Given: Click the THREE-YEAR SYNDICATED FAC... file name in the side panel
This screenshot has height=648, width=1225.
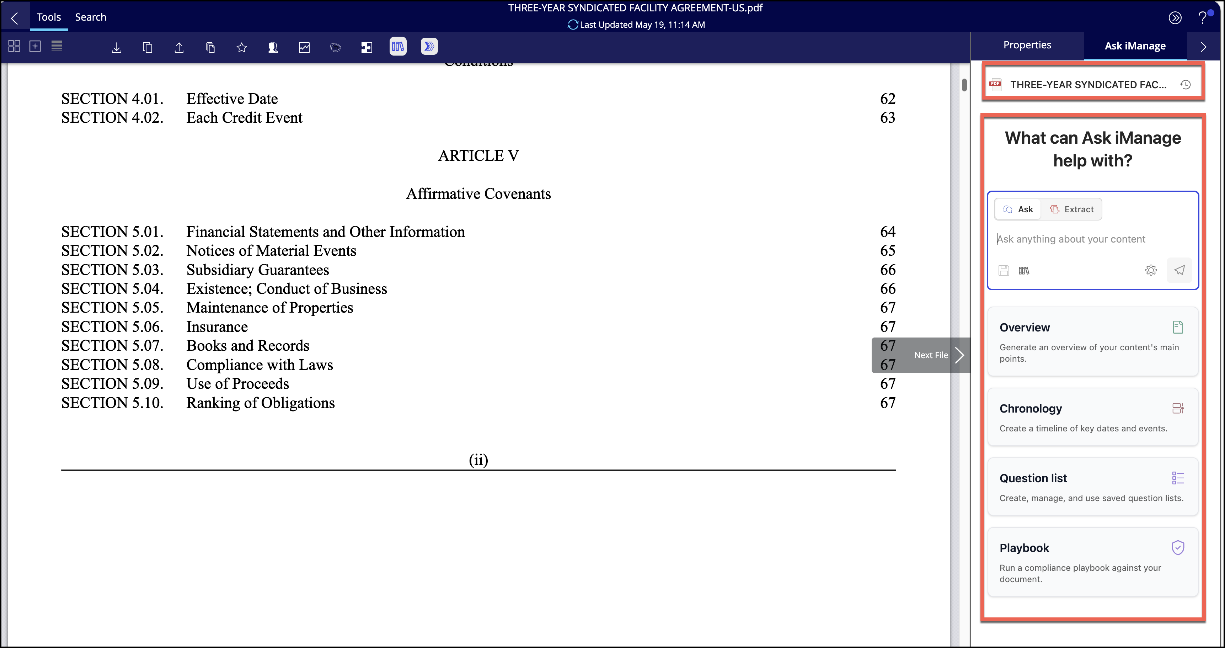Looking at the screenshot, I should point(1088,85).
